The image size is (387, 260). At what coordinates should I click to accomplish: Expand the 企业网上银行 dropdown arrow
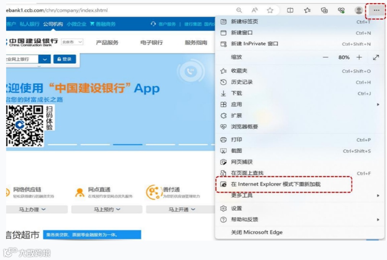pyautogui.click(x=45, y=59)
